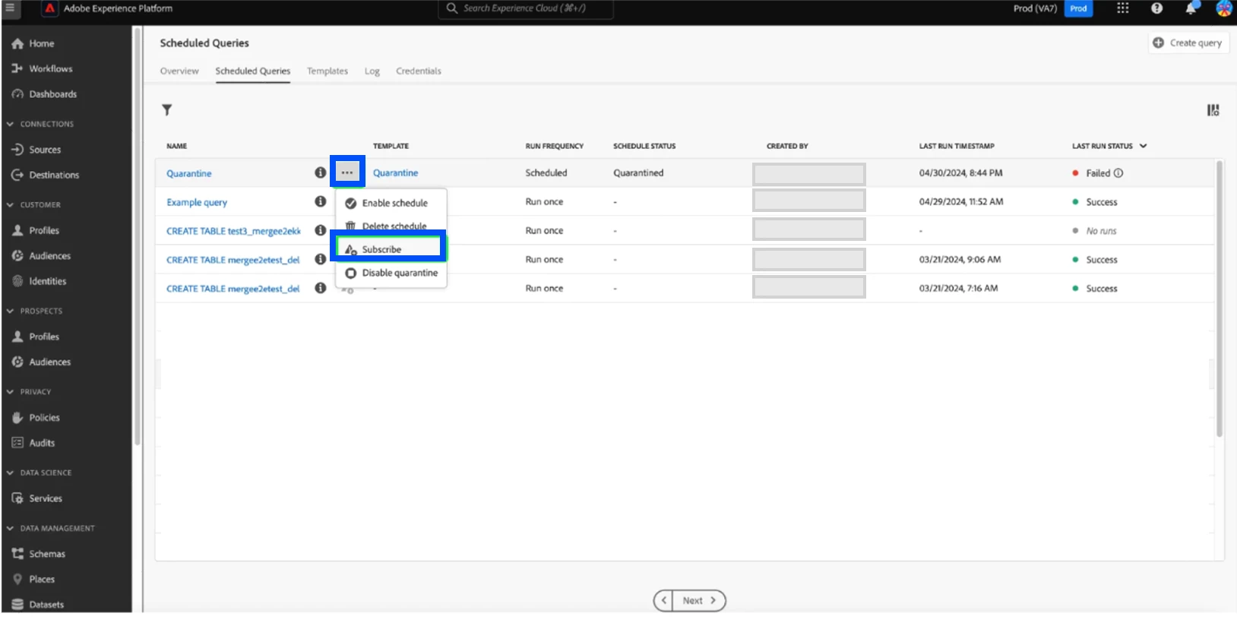Open Dashboards in the sidebar
Image resolution: width=1237 pixels, height=620 pixels.
[x=44, y=94]
